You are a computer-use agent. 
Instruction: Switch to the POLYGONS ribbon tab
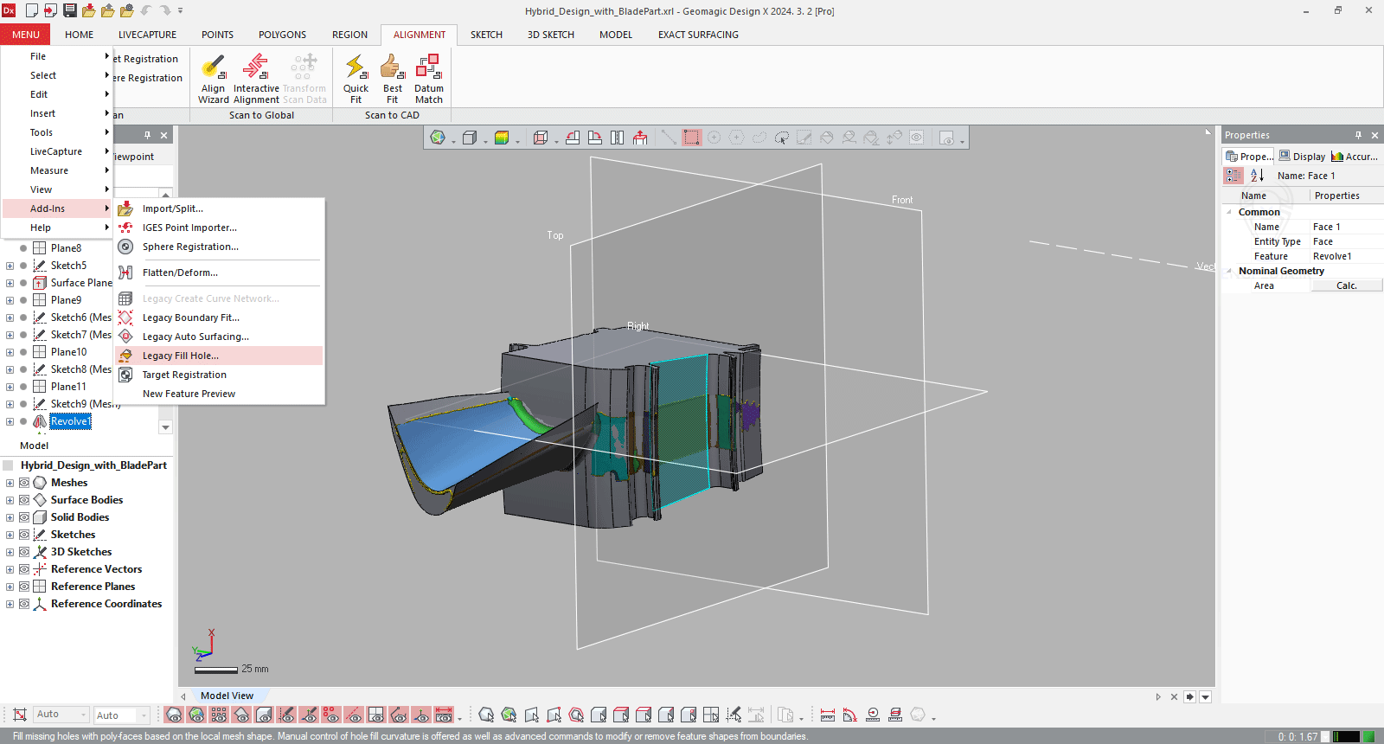[282, 35]
